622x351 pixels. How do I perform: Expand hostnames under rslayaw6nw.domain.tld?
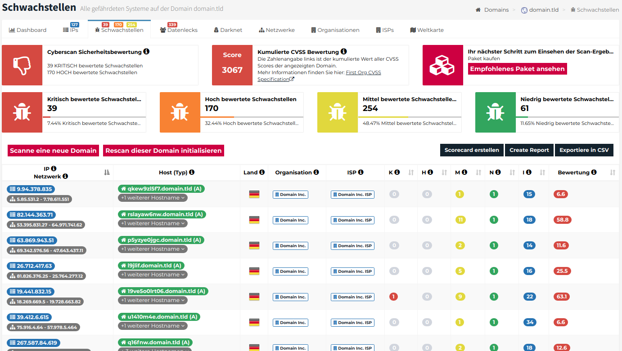pyautogui.click(x=153, y=223)
